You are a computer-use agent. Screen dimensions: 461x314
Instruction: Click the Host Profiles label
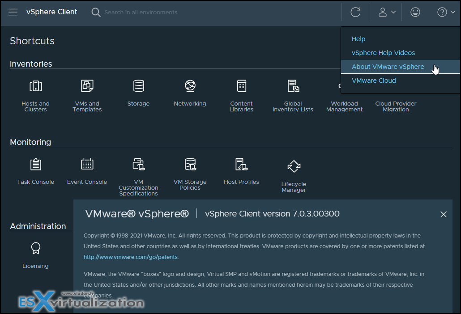tap(241, 182)
